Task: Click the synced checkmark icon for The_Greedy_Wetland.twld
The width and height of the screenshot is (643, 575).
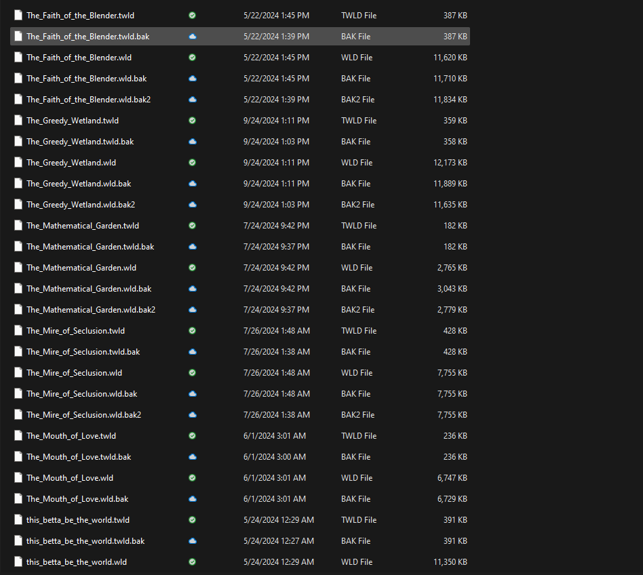Action: point(193,121)
